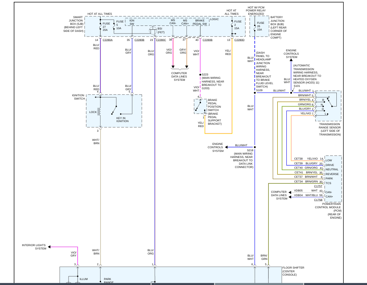Screen dimensions: 367x285
Task: Click the FLOOR SHIFTER (CENTER CONSOLE) label
Action: [293, 271]
